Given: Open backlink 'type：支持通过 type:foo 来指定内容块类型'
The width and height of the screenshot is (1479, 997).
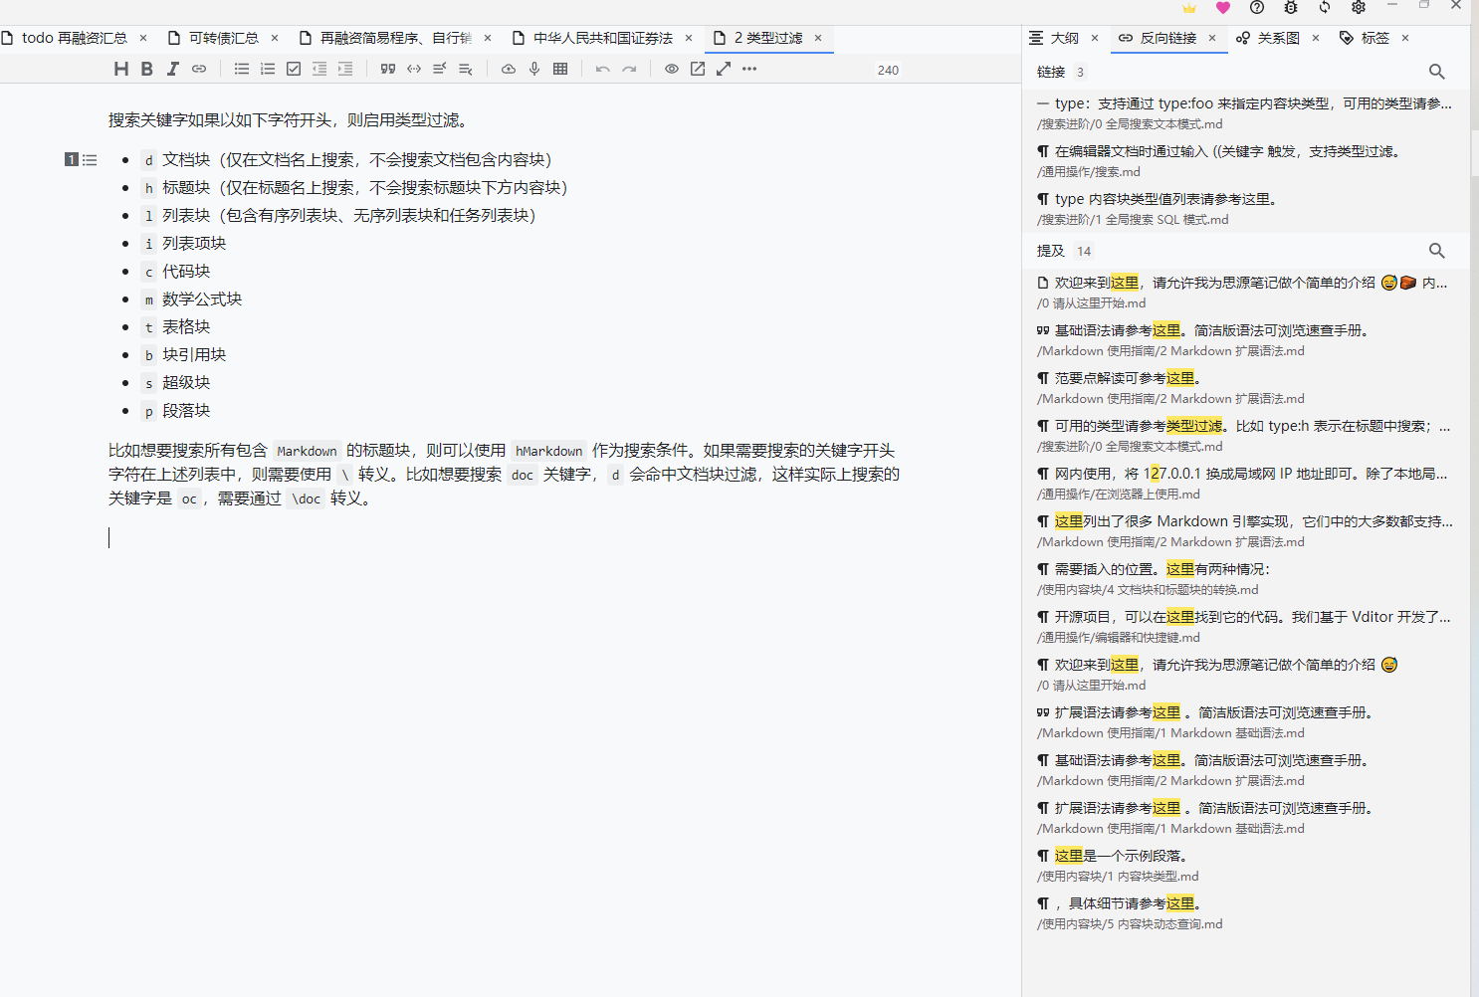Looking at the screenshot, I should (1245, 112).
